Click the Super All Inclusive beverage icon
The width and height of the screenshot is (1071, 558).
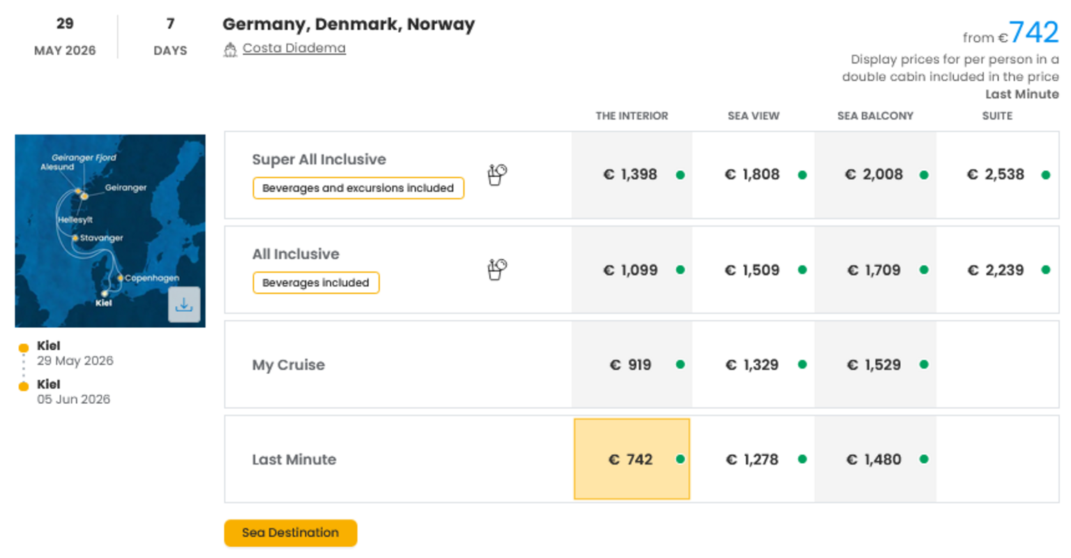(x=496, y=174)
